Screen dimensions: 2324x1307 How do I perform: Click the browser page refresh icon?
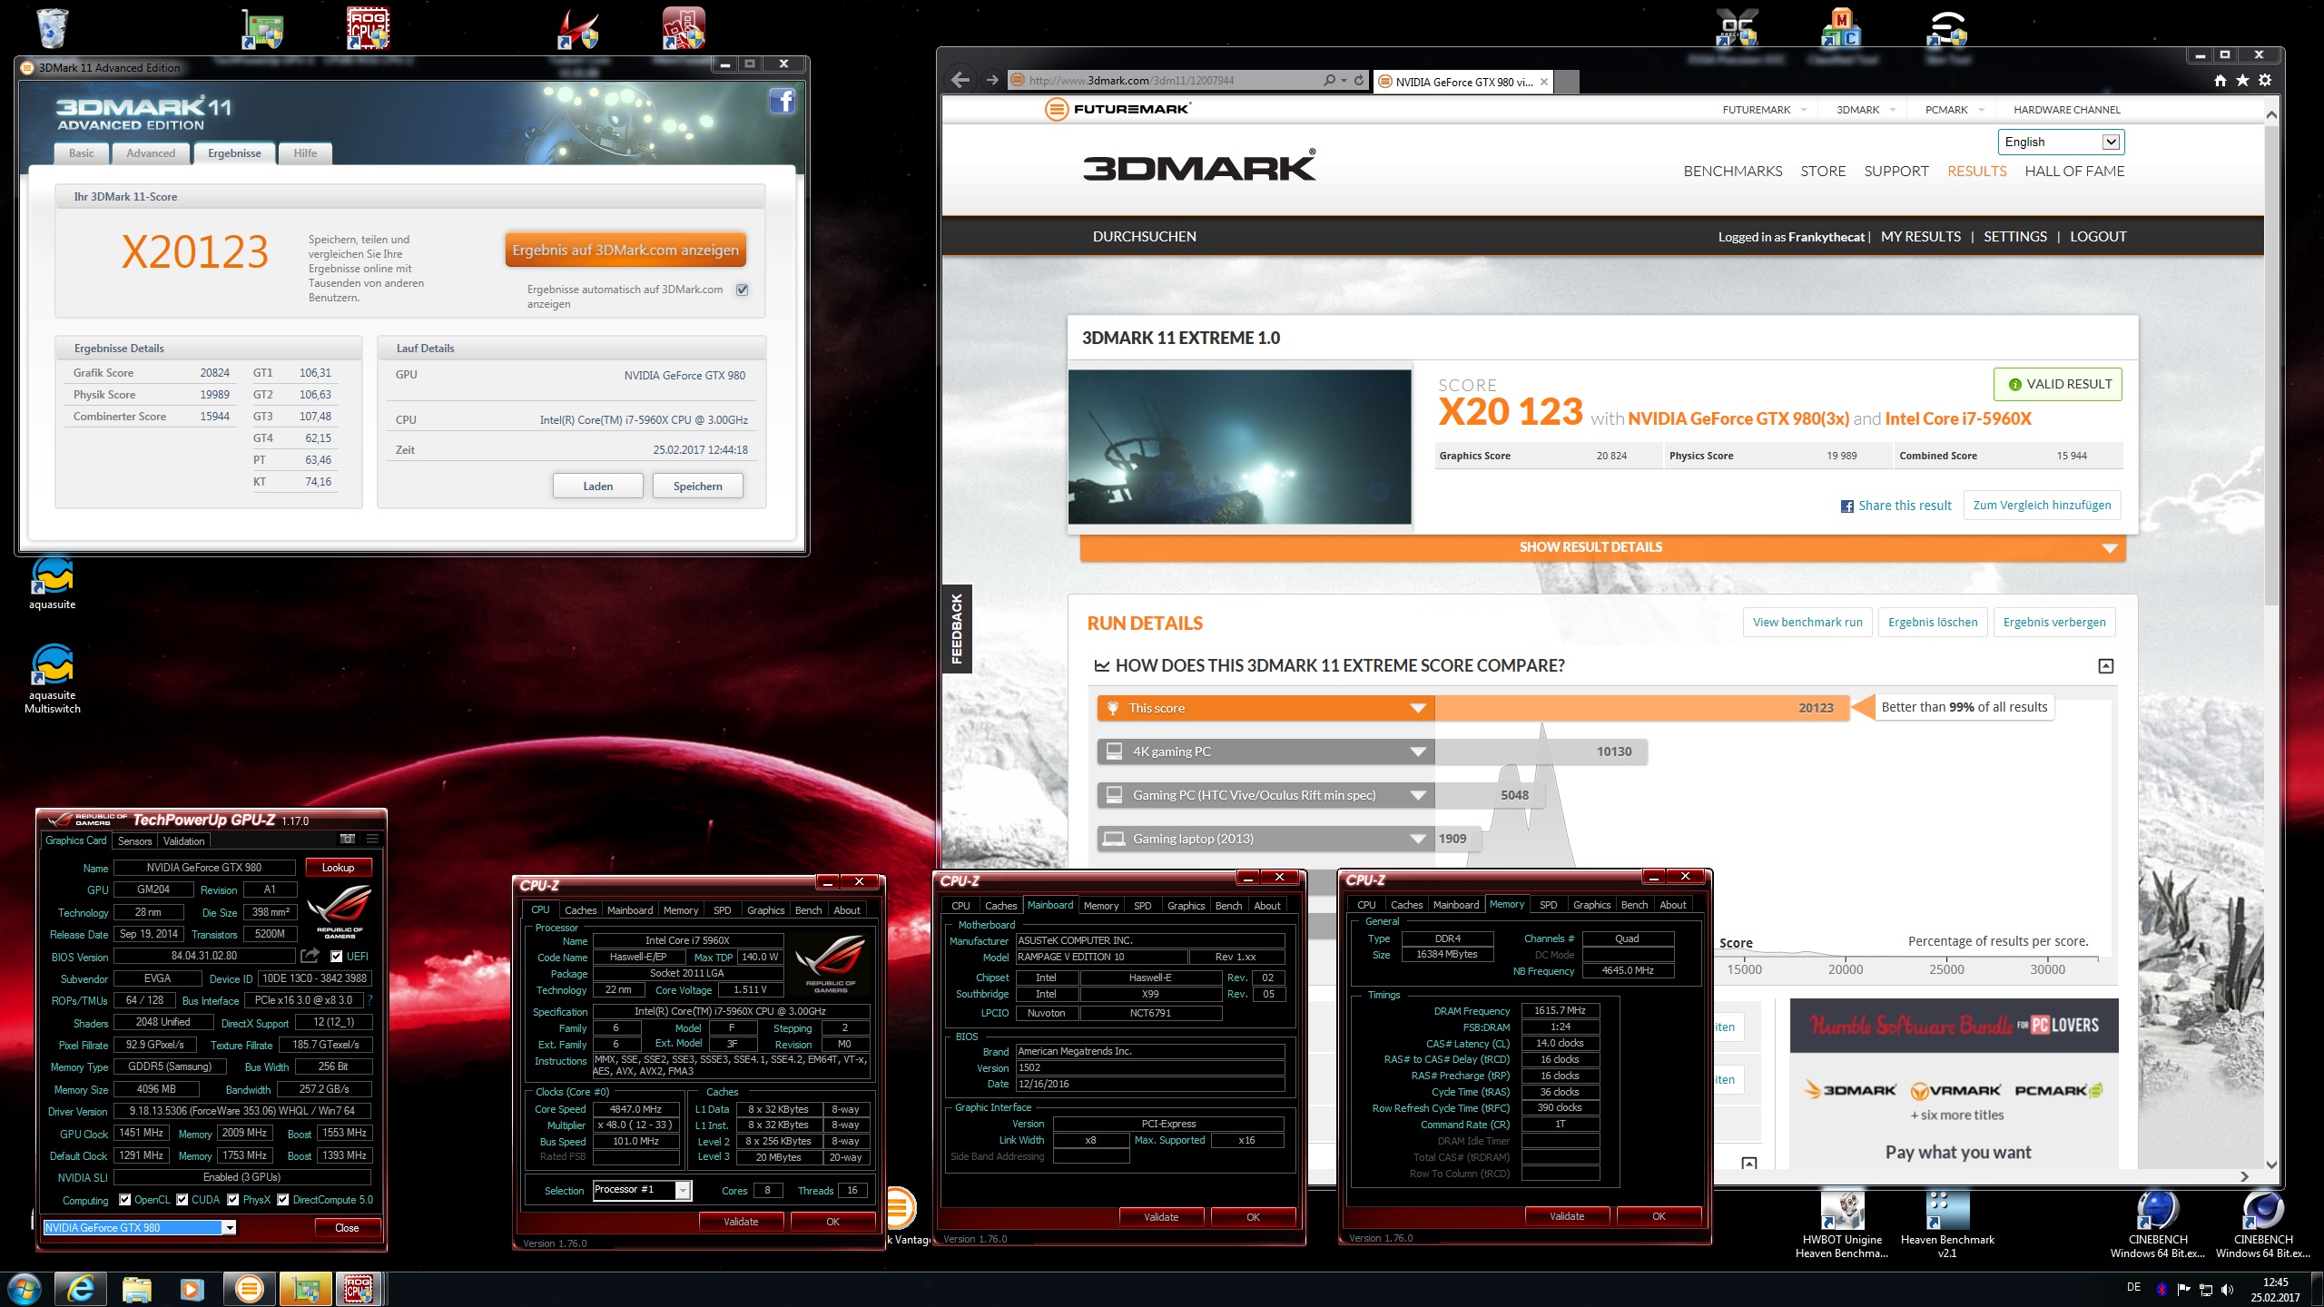click(1359, 81)
